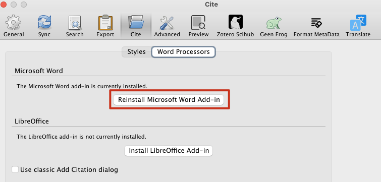Click Reinstall Microsoft Word Add-in button
This screenshot has height=182, width=381.
tap(169, 100)
